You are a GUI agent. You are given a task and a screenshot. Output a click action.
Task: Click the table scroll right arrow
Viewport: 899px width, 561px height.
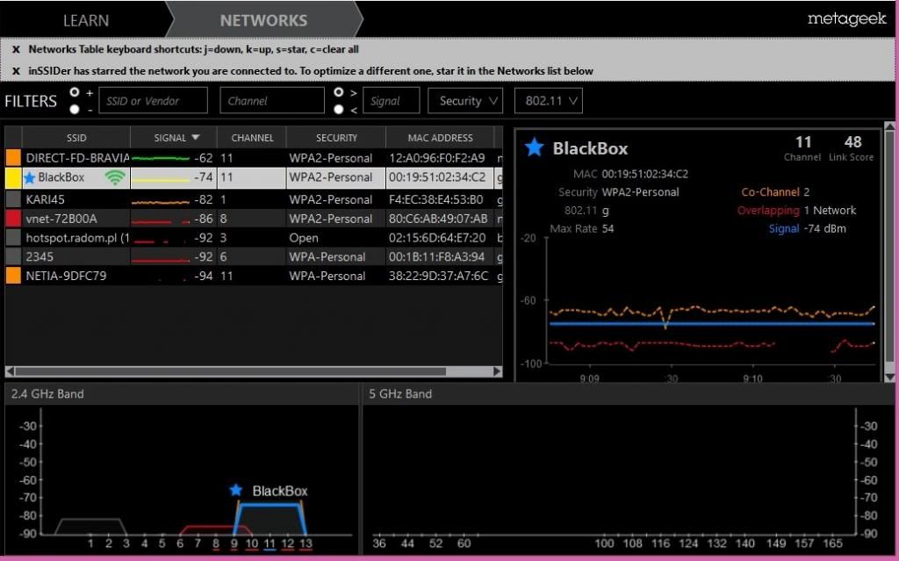coord(497,371)
